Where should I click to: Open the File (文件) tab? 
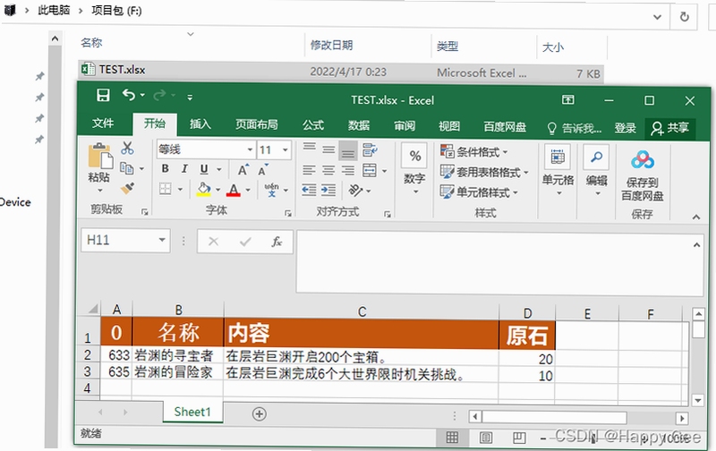pos(103,123)
